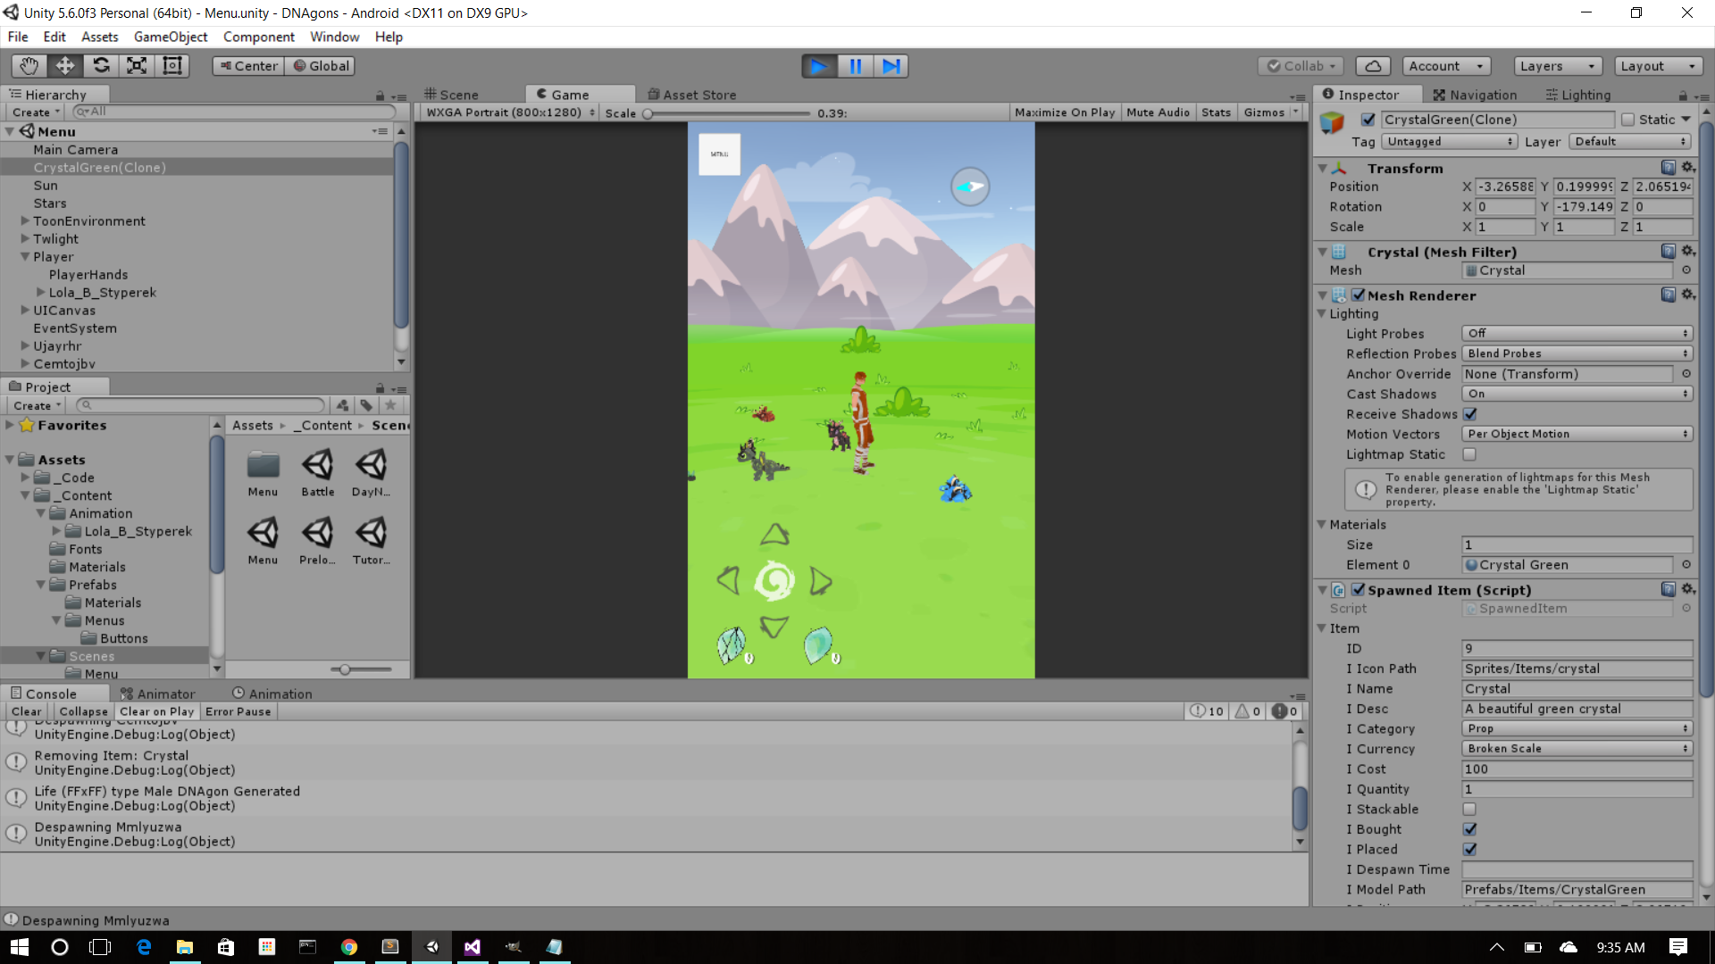Open the Cast Shadows dropdown
Viewport: 1715px width, 964px height.
point(1577,394)
